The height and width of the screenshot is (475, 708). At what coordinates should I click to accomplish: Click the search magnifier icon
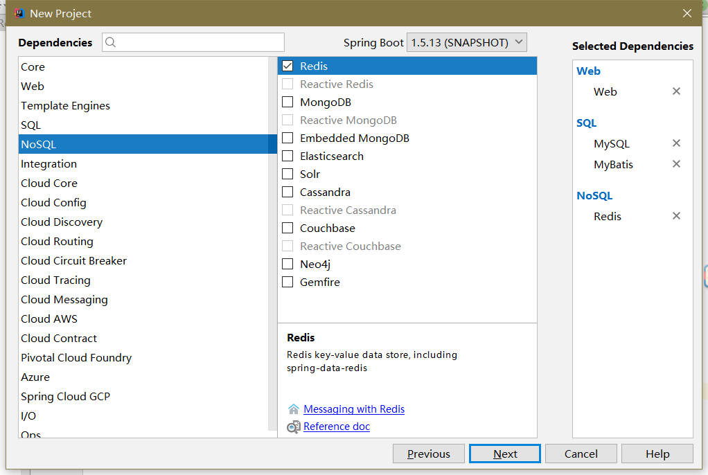(110, 42)
